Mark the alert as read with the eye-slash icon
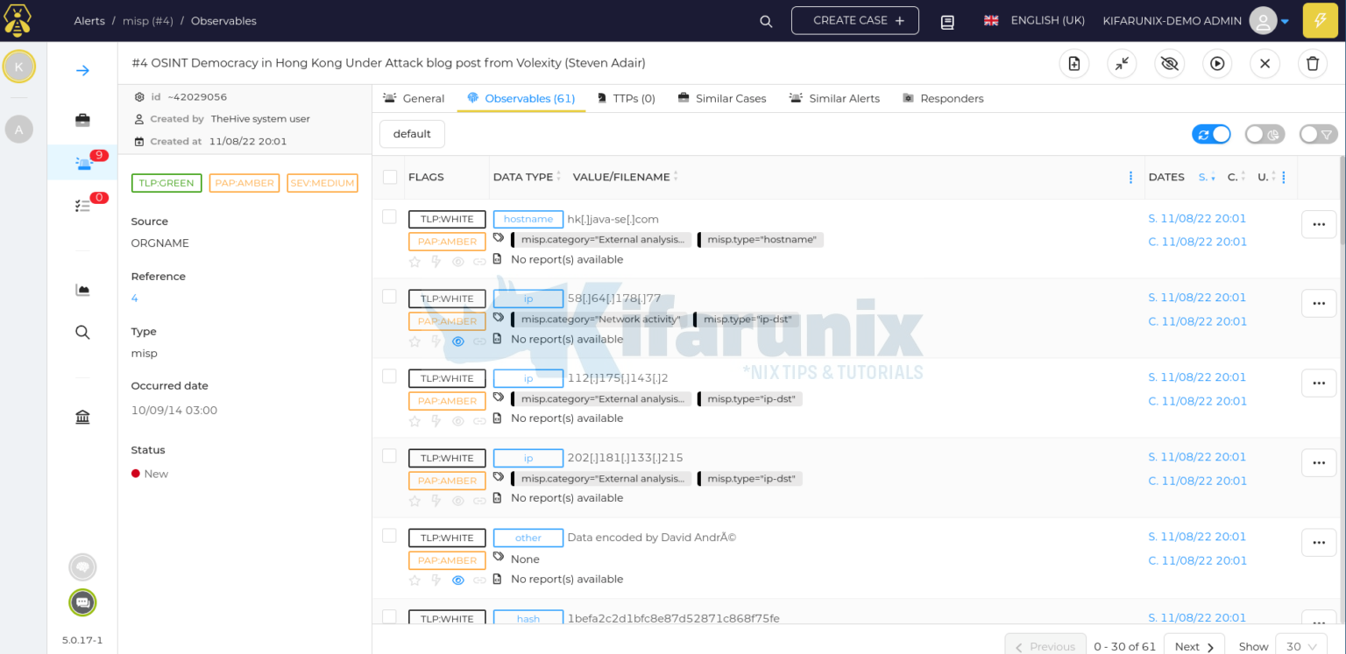 pos(1169,63)
